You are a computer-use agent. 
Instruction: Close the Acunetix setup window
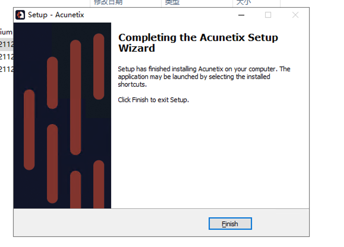point(295,15)
